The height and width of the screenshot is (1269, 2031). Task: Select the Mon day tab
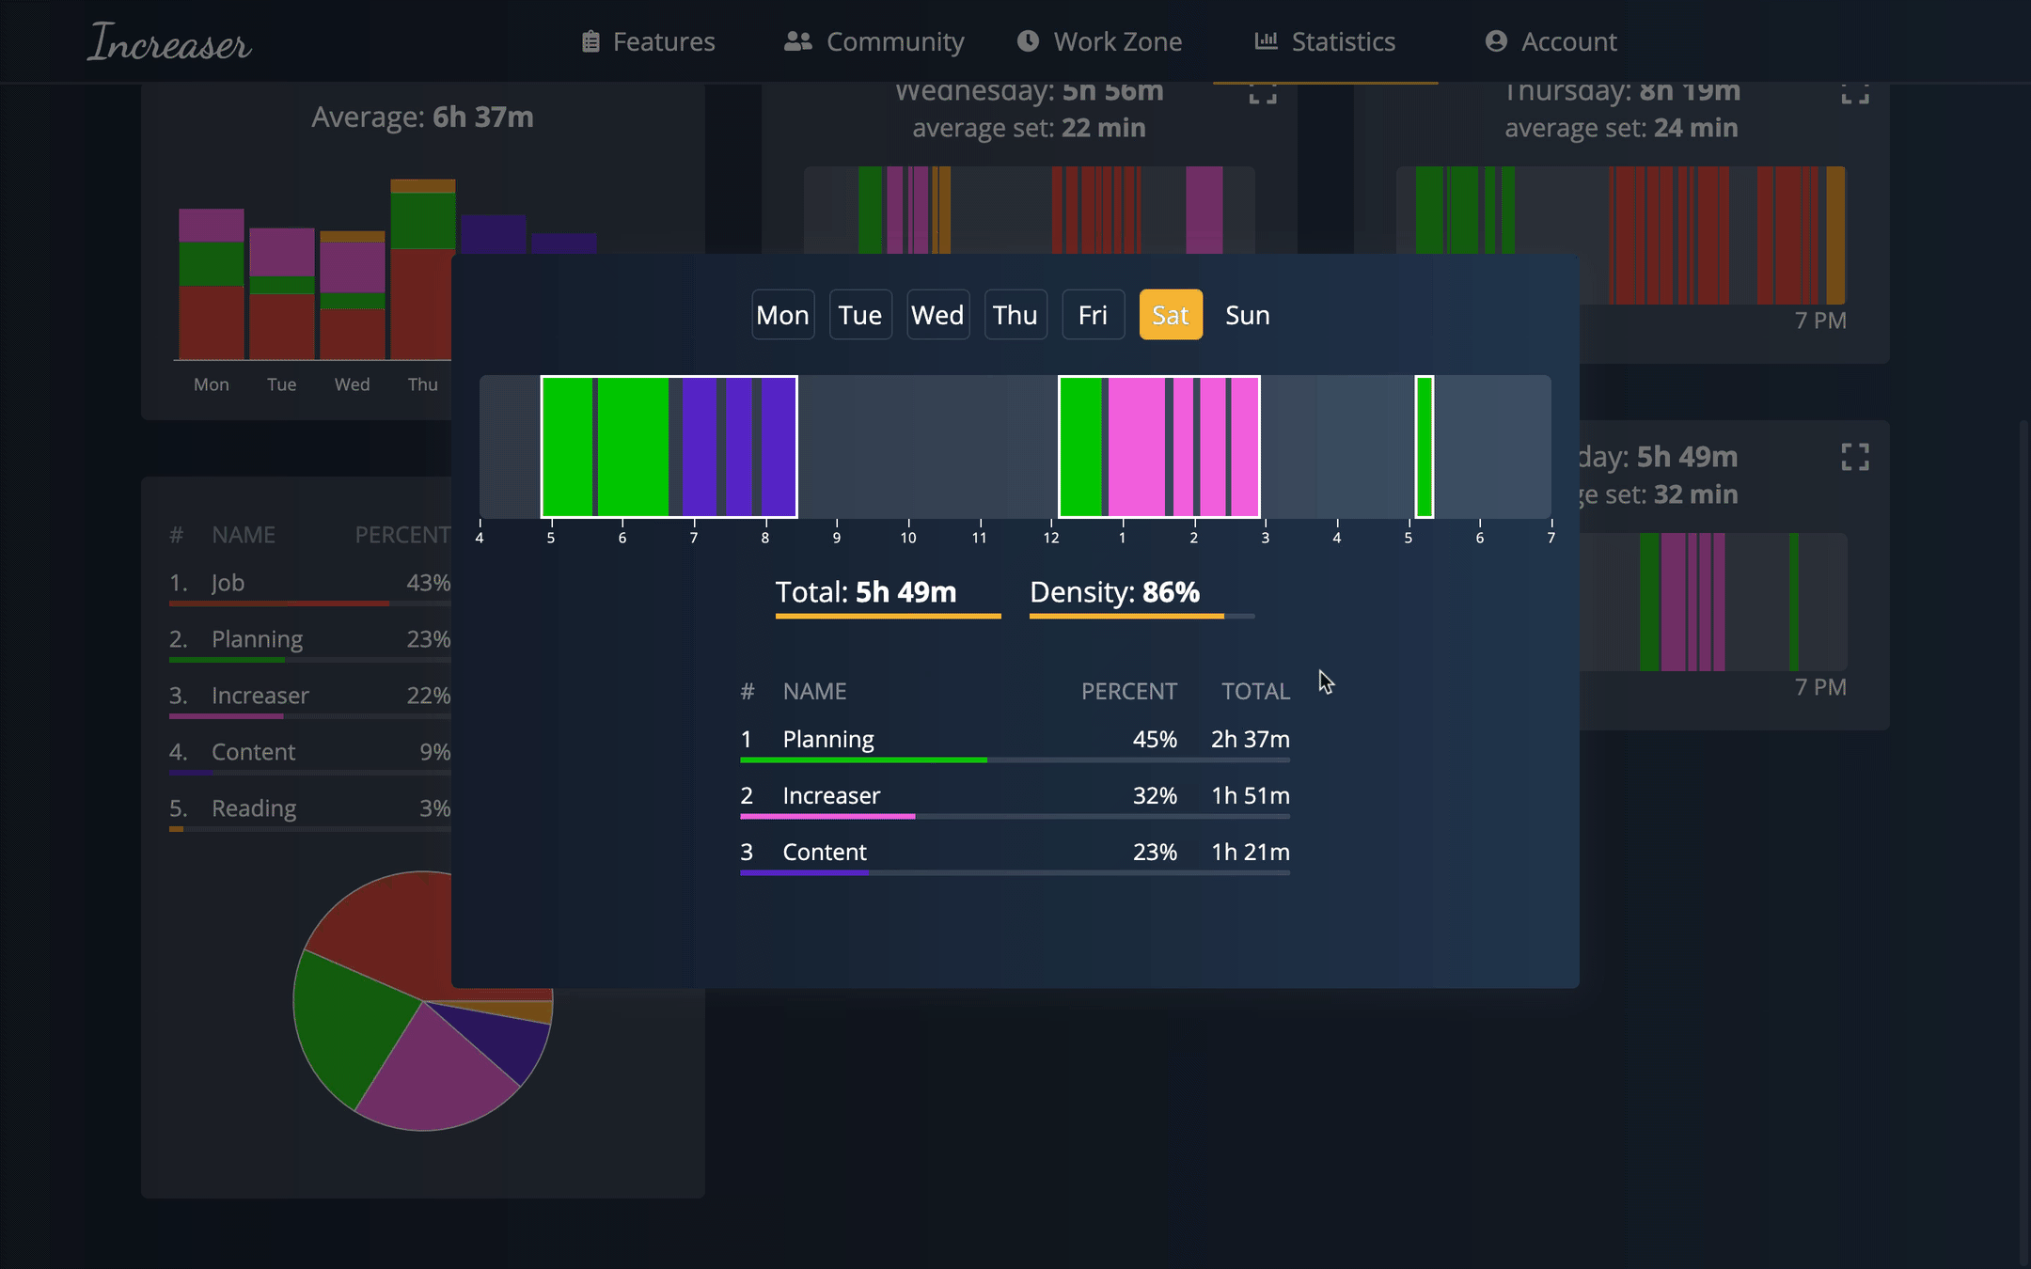[783, 315]
